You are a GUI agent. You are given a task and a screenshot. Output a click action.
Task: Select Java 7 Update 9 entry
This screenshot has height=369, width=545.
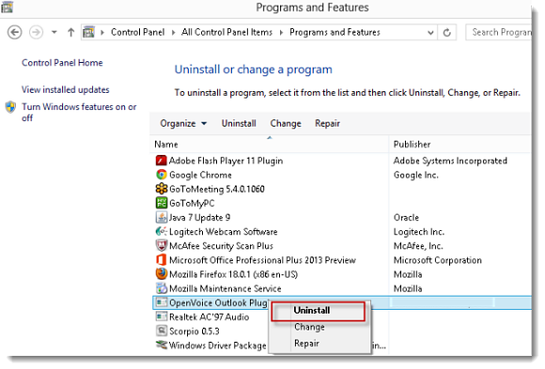click(x=199, y=218)
